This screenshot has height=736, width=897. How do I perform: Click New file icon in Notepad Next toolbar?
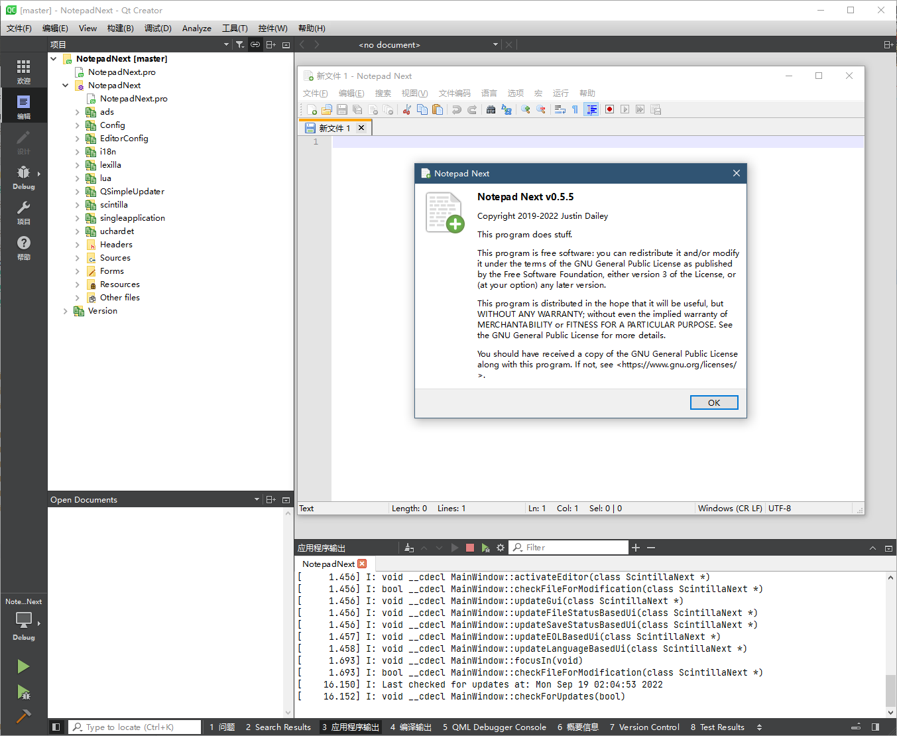[x=312, y=109]
